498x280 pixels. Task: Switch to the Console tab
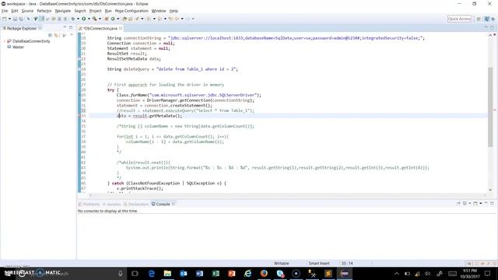pyautogui.click(x=163, y=204)
